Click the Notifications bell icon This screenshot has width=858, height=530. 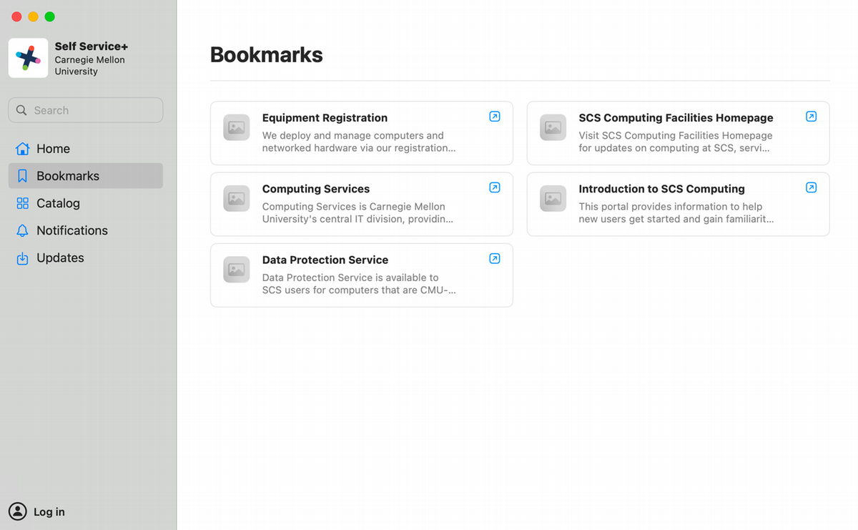pos(23,230)
